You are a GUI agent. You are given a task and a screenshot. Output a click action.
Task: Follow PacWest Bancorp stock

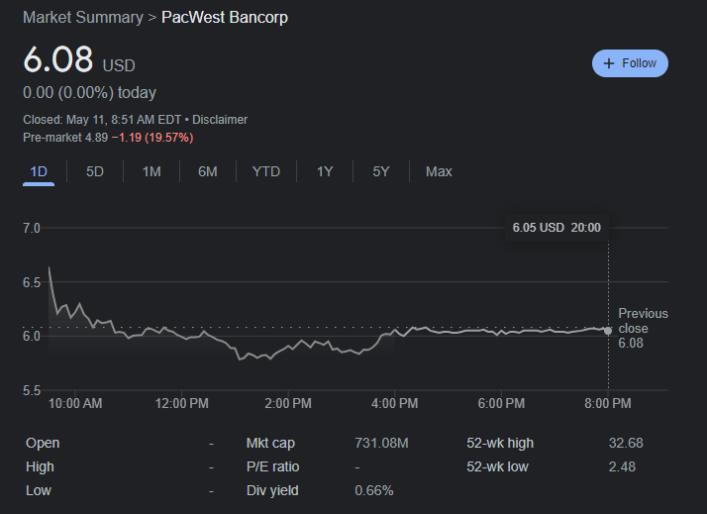coord(631,63)
